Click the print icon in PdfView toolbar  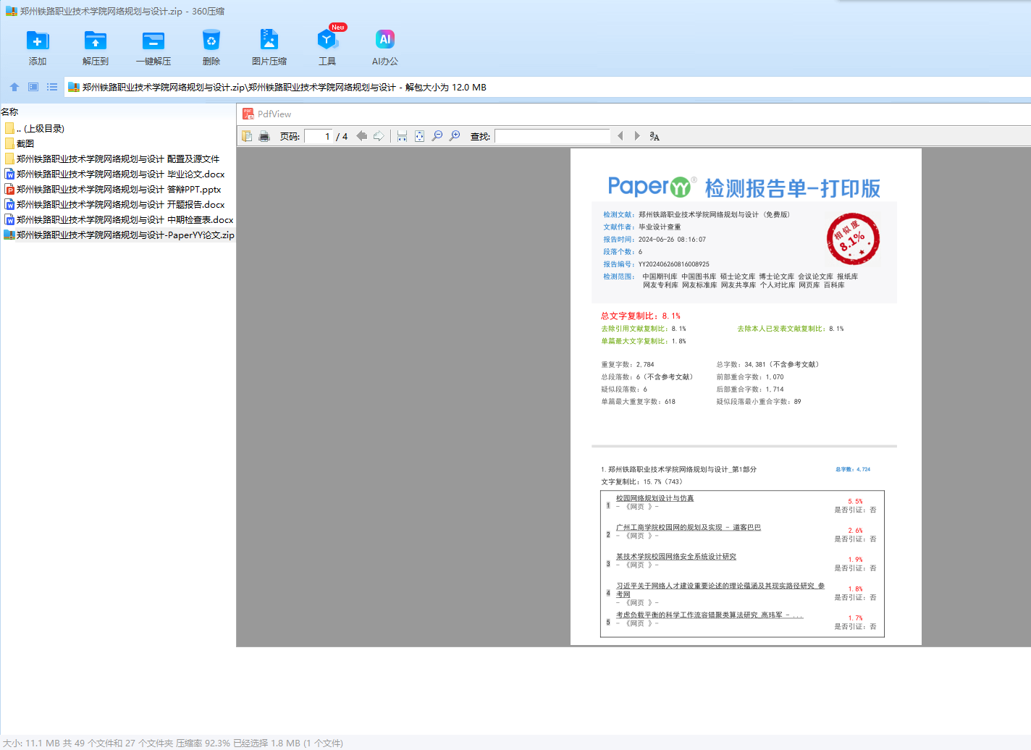tap(264, 136)
